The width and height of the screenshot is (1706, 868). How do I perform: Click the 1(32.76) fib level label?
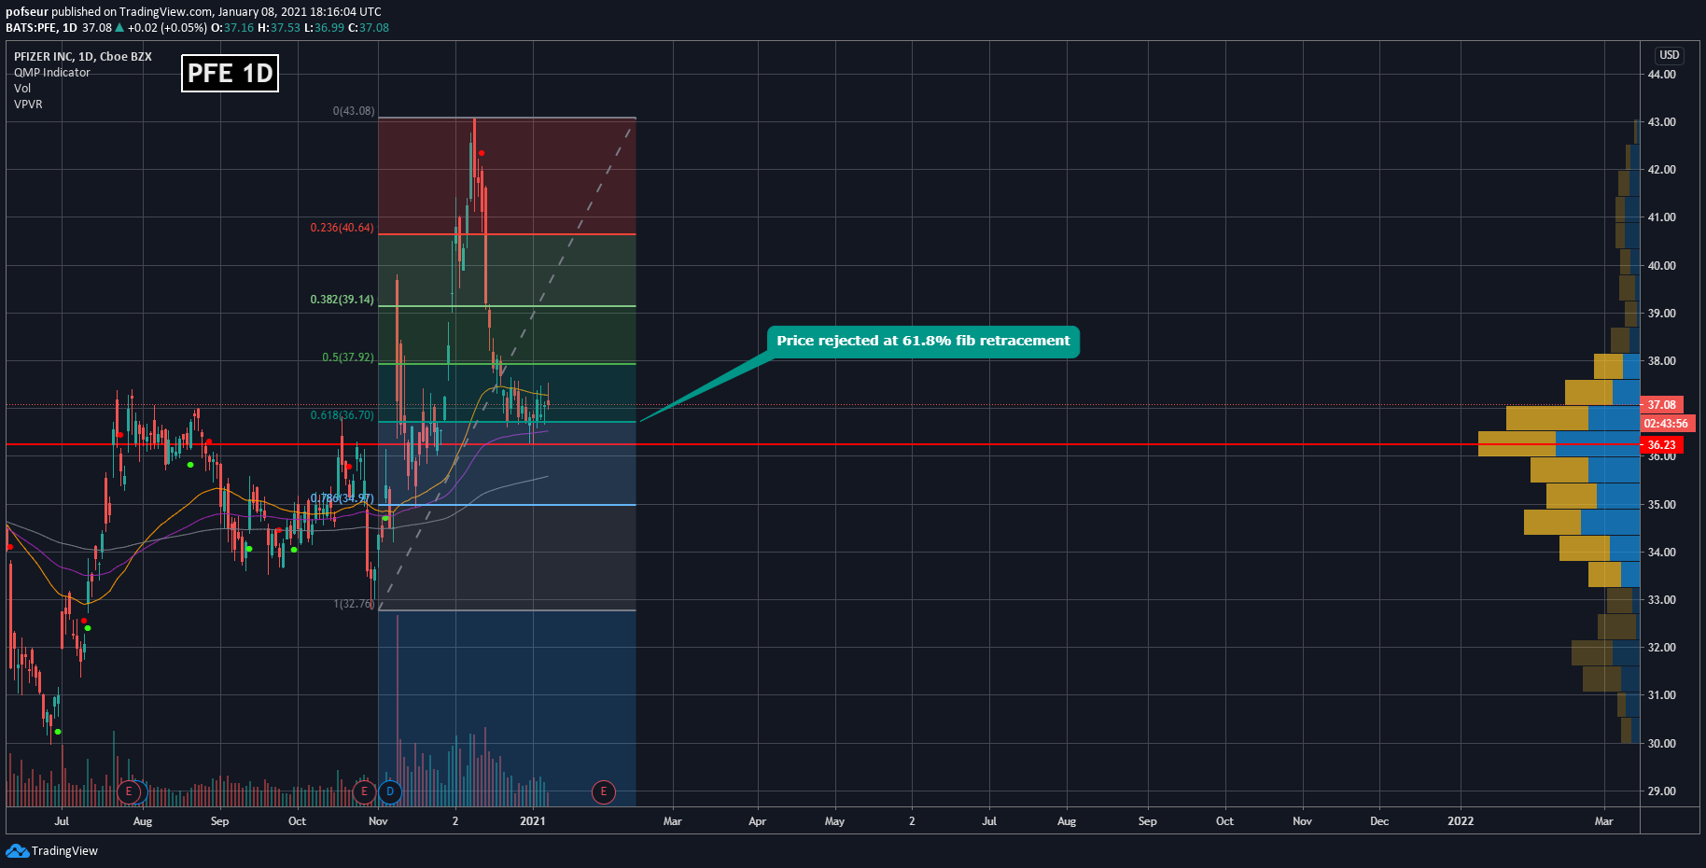(x=354, y=604)
